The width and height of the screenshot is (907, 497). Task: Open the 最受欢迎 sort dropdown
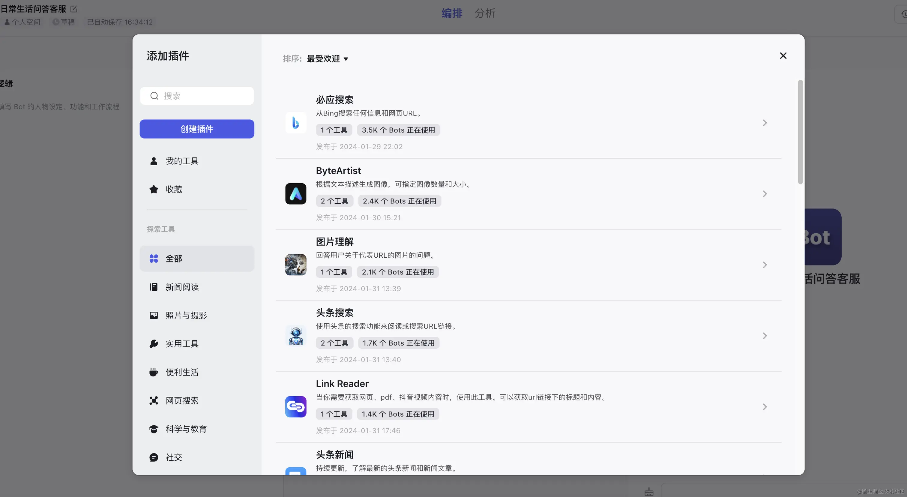[327, 58]
